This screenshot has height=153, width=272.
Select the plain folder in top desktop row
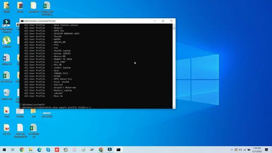[x=34, y=7]
